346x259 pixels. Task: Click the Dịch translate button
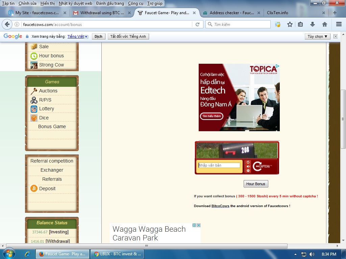[98, 36]
